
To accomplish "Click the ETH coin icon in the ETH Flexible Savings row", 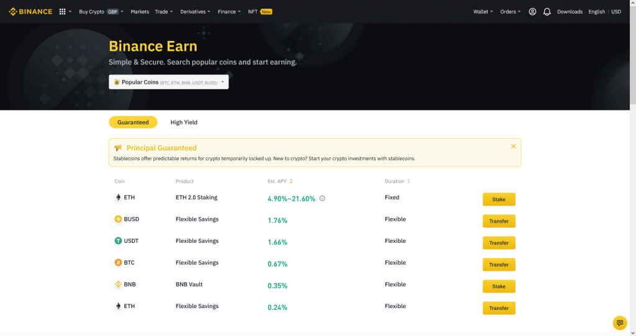I will [x=119, y=306].
